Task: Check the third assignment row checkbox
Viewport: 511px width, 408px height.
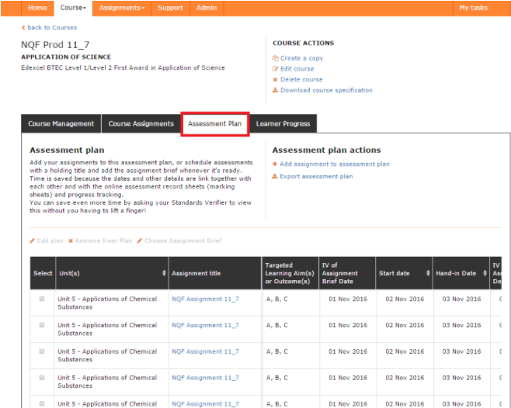Action: coord(42,351)
